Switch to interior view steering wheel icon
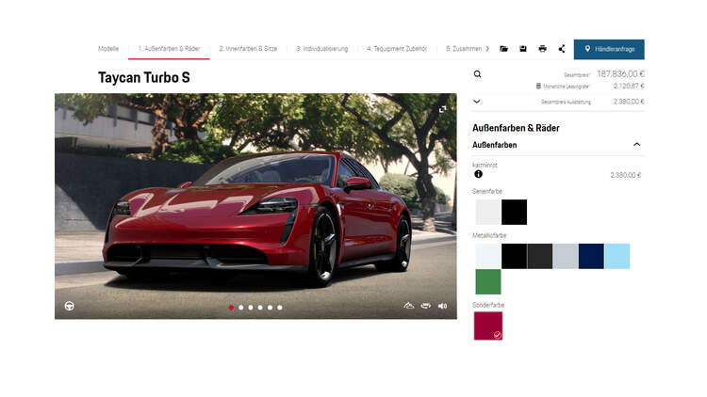Image resolution: width=707 pixels, height=397 pixels. pos(69,306)
